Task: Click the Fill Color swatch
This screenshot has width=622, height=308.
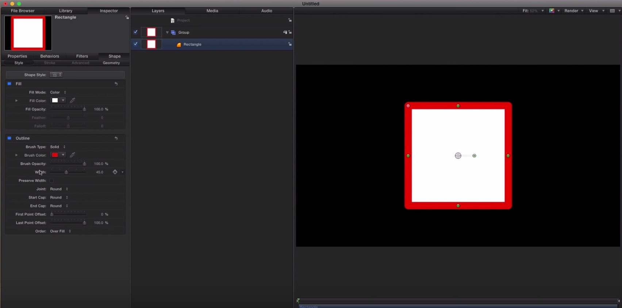Action: click(55, 100)
